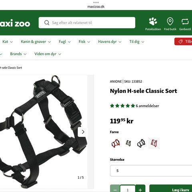This screenshot has height=192, width=192.
Task: Increase quantity with plus button
Action: point(140,190)
